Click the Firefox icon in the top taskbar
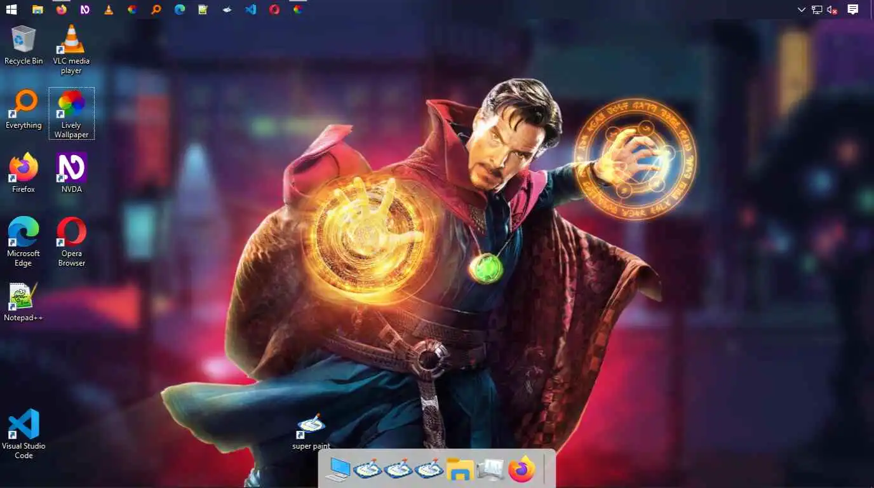 pyautogui.click(x=61, y=10)
